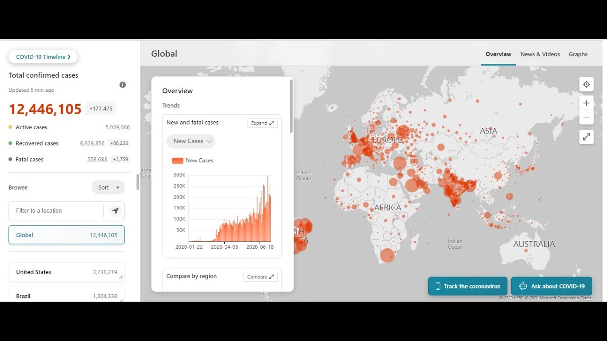Click Track the coronavirus button

tap(468, 286)
